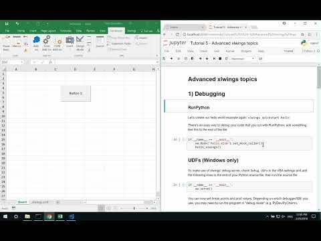This screenshot has width=321, height=241.
Task: Open Jupyter Cell menu
Action: 217,51
